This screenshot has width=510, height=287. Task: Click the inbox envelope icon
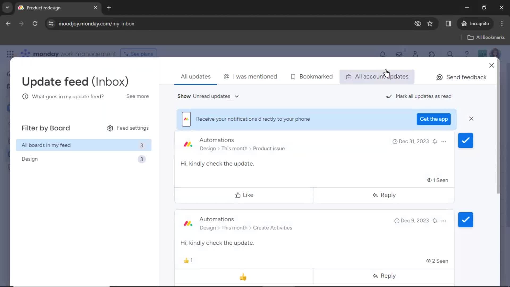point(399,54)
